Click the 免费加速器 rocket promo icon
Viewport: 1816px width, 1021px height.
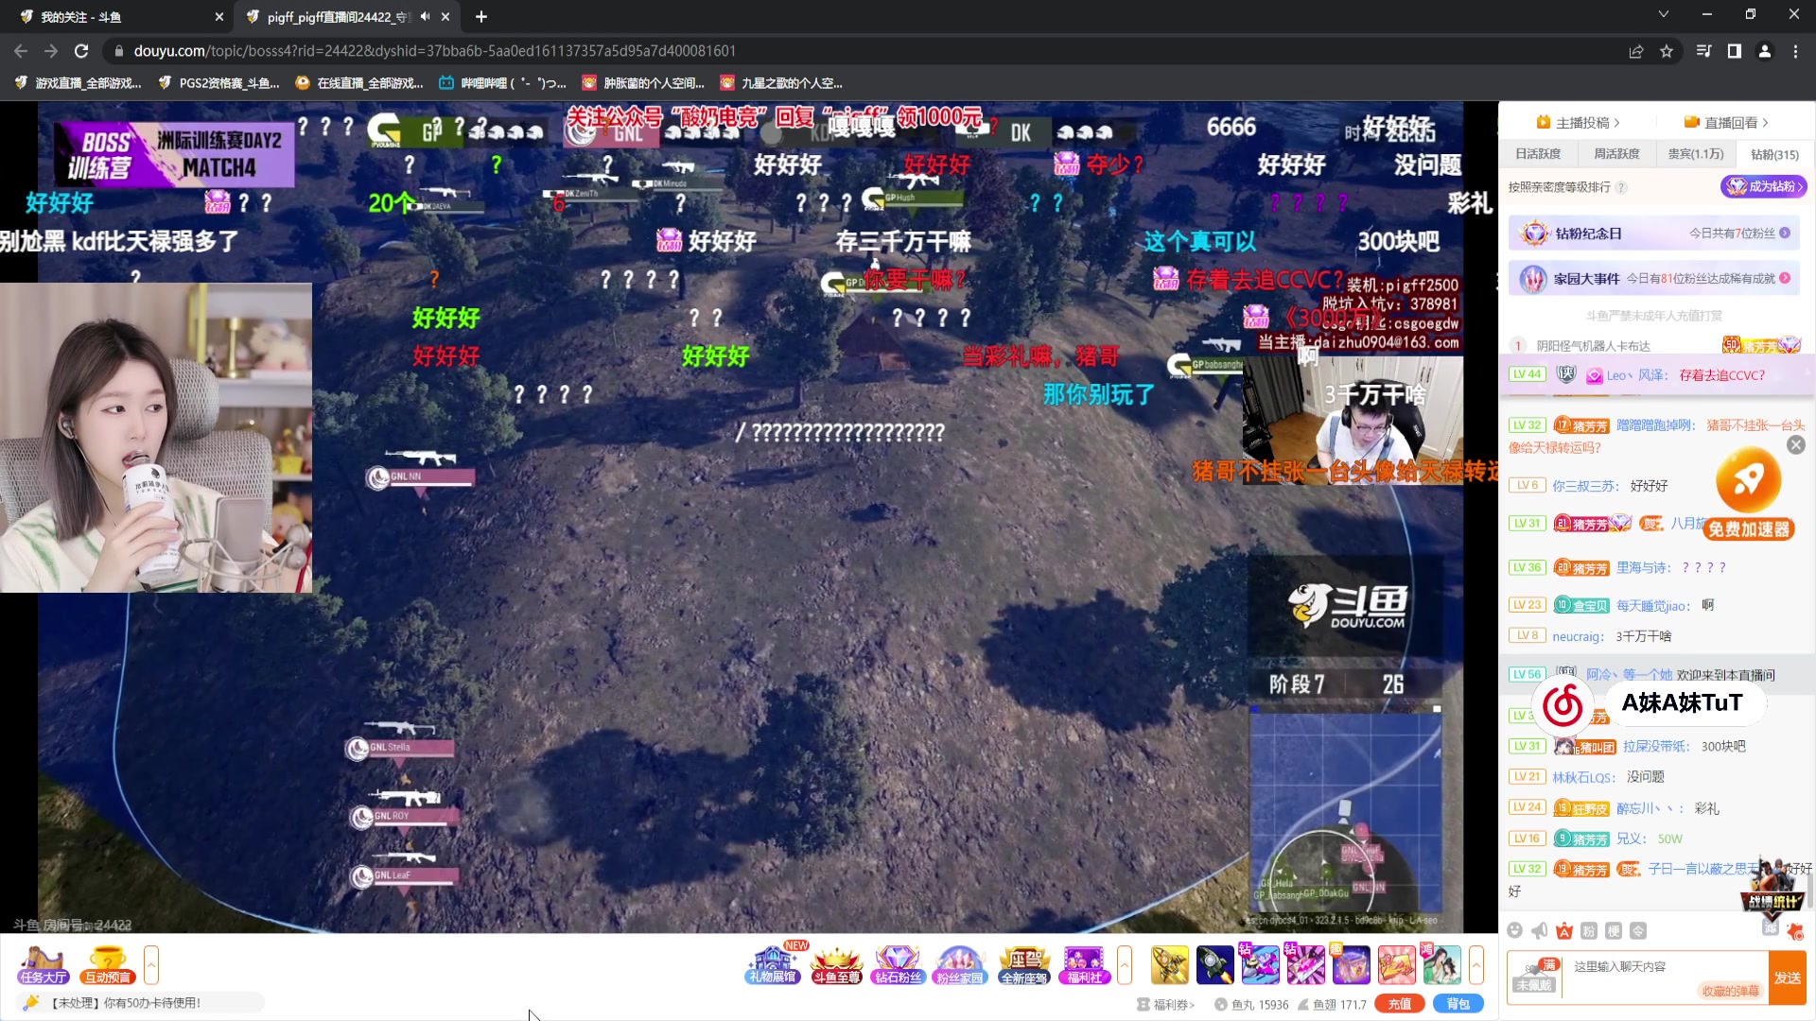(x=1749, y=493)
